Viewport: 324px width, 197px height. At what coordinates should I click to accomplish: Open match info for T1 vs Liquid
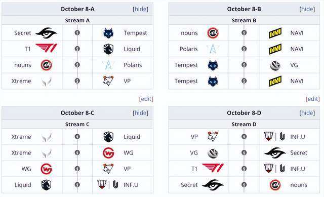(x=77, y=49)
